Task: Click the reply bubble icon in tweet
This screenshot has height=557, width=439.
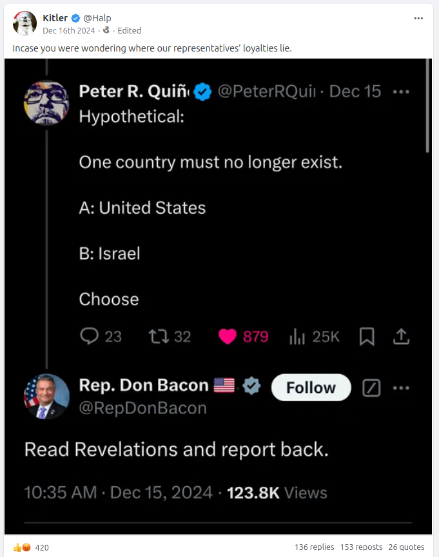Action: pos(90,335)
